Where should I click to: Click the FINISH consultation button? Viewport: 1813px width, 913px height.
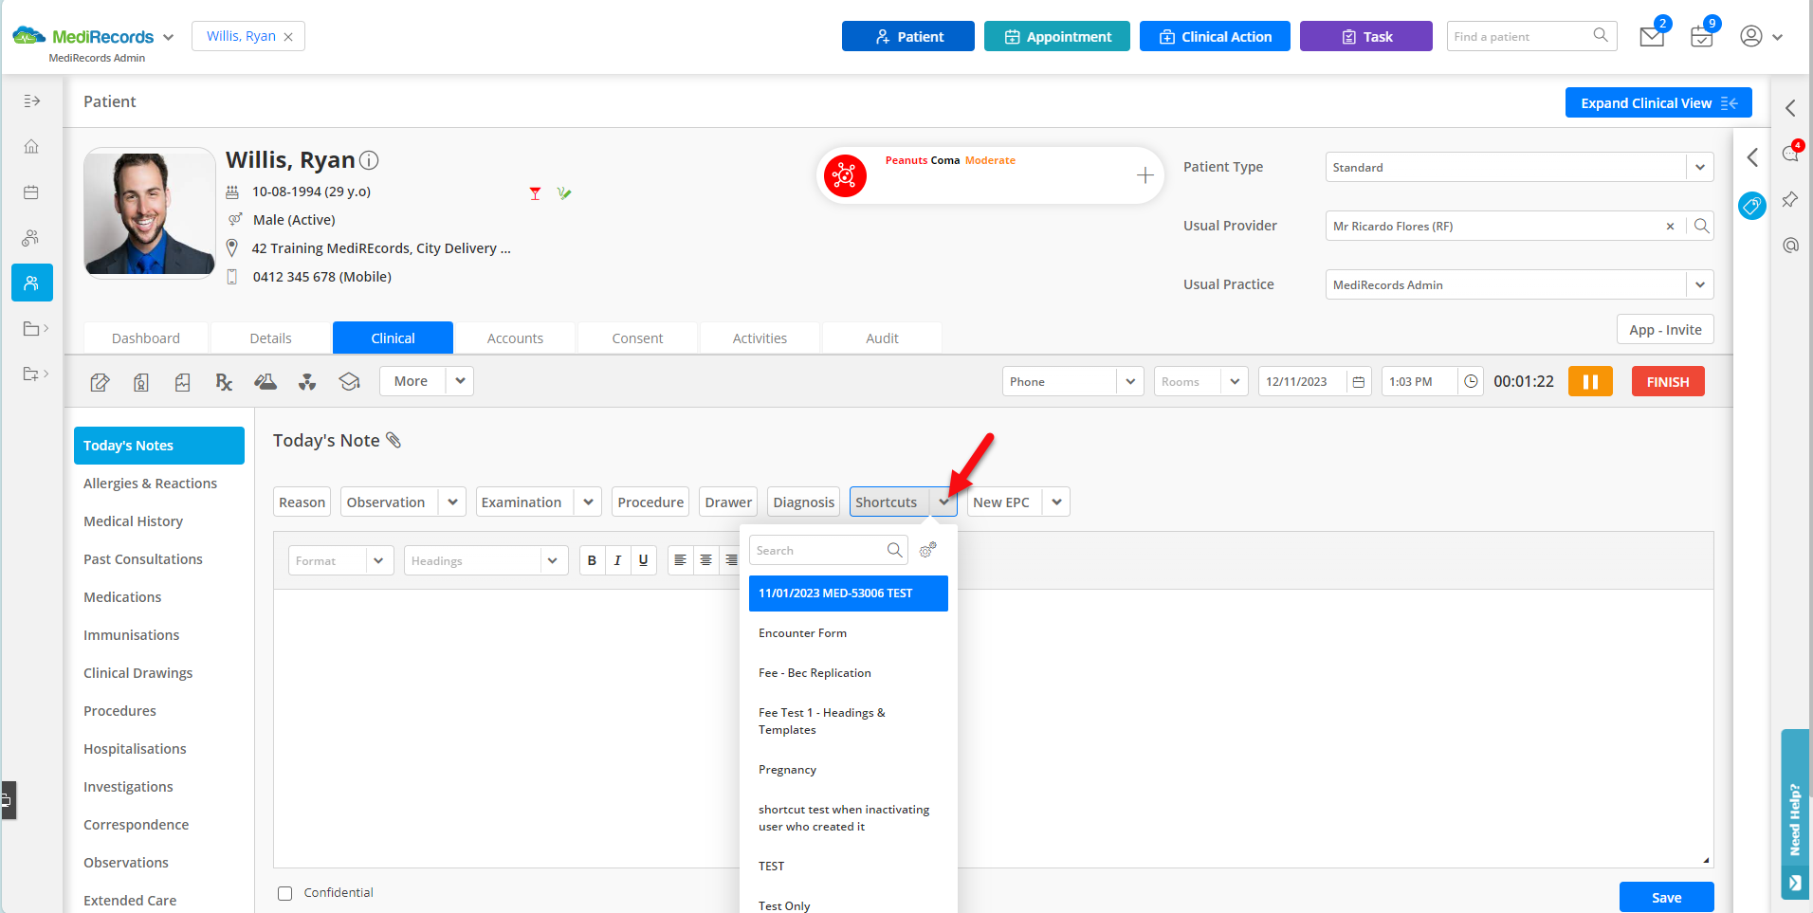(x=1668, y=381)
